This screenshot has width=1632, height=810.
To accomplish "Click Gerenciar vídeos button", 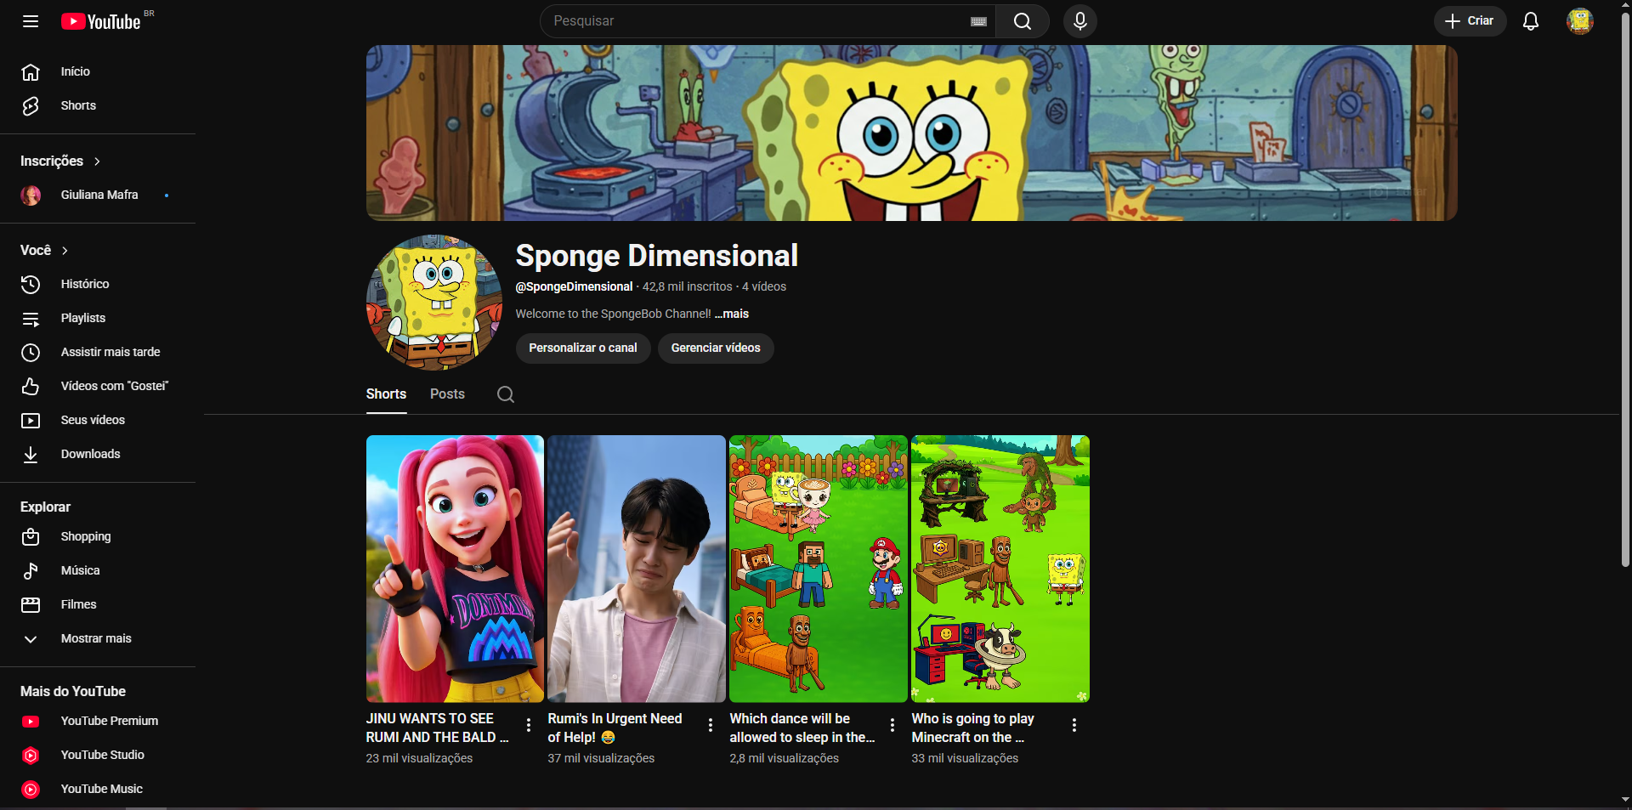I will click(x=715, y=348).
